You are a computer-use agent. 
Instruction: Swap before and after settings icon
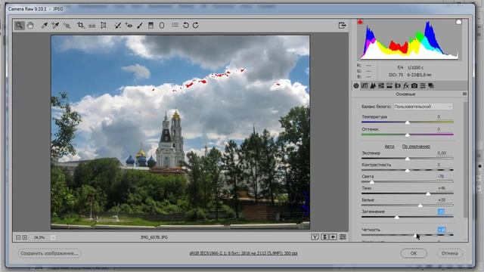point(324,236)
